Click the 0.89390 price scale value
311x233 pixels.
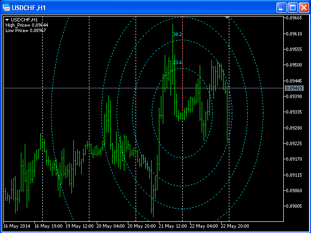(294, 96)
